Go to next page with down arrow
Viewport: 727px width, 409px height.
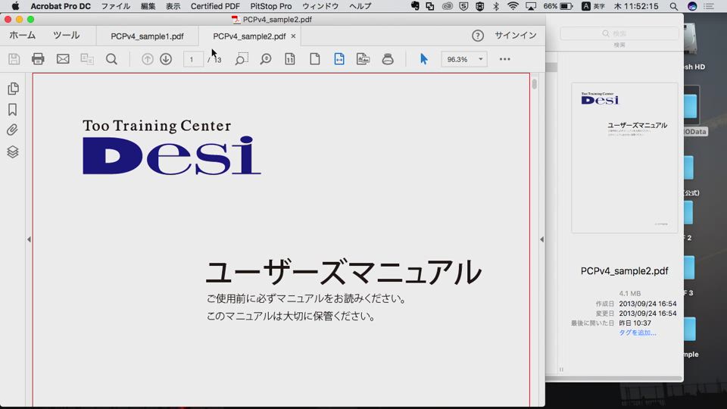(x=166, y=59)
